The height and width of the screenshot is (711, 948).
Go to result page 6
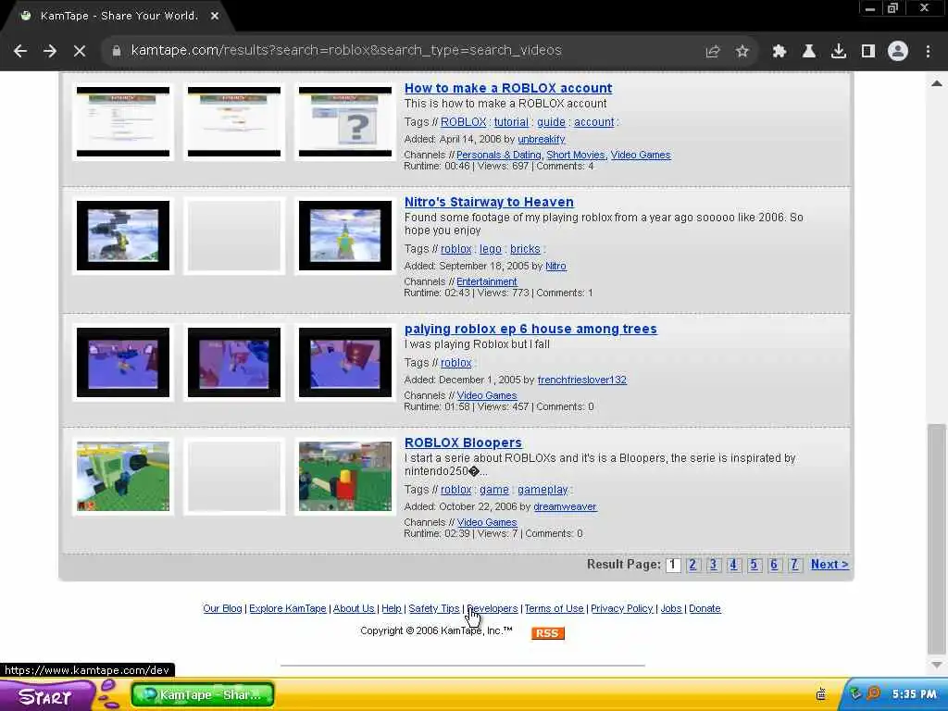(x=774, y=565)
